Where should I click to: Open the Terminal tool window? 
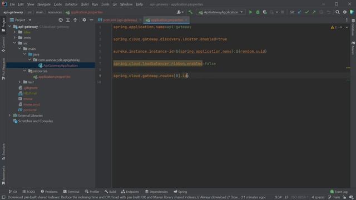[x=71, y=192]
